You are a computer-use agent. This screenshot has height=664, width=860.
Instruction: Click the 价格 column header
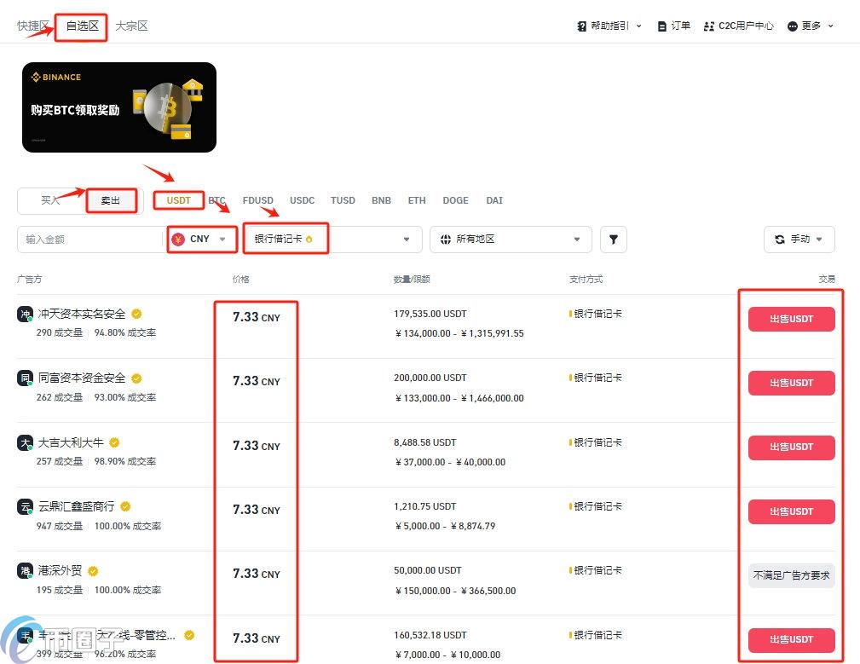240,279
